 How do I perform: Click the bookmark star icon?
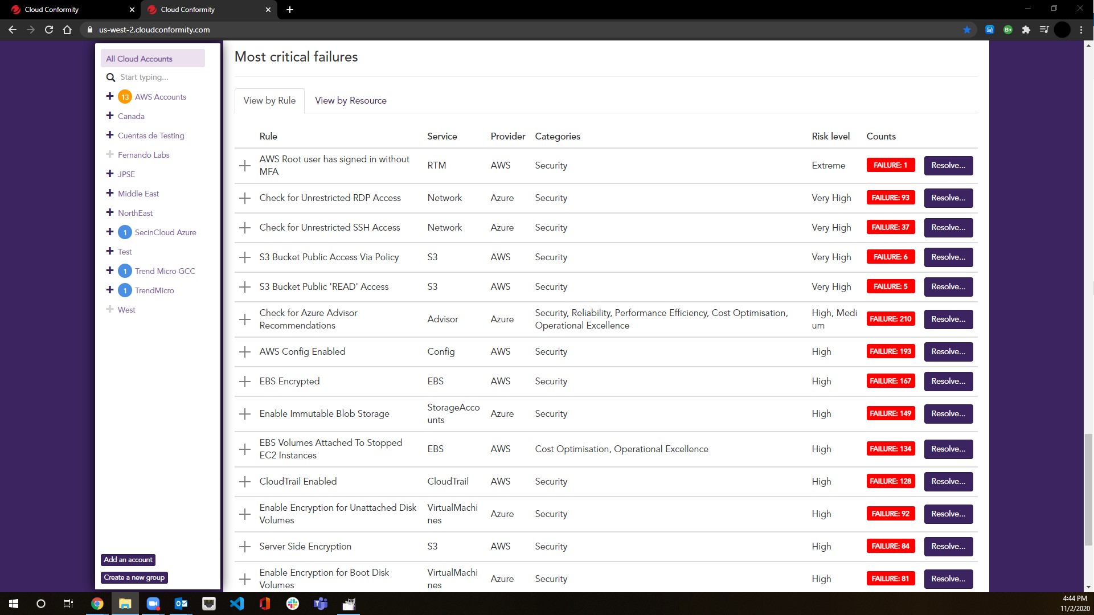tap(967, 30)
